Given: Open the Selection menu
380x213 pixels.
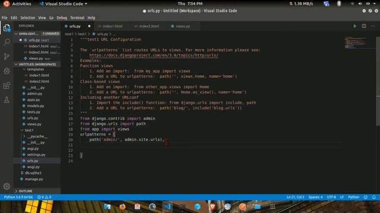Looking at the screenshot, I should click(28, 18).
